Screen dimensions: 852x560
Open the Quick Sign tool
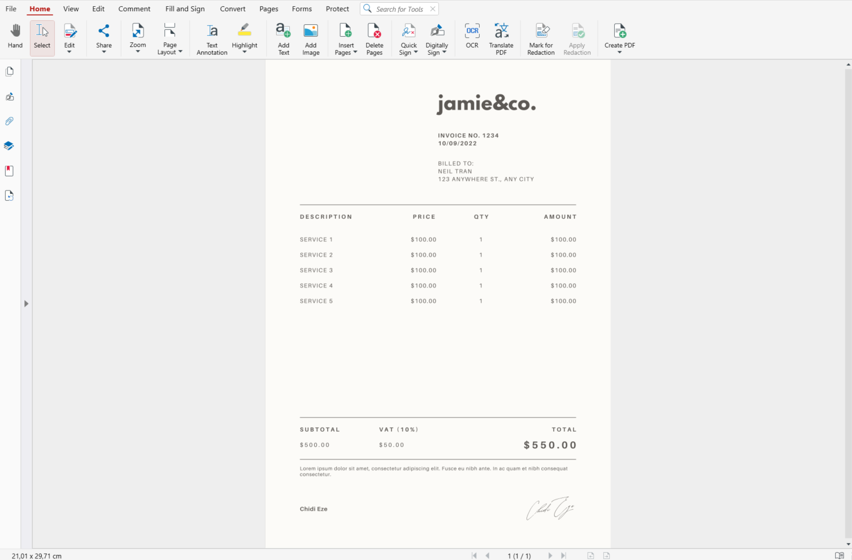click(408, 38)
